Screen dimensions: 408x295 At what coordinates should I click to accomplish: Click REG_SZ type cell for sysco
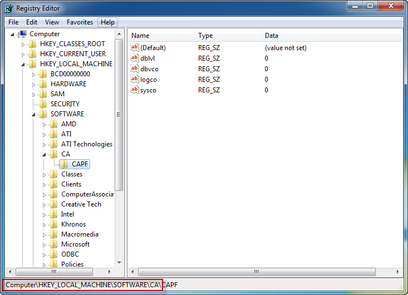click(209, 90)
